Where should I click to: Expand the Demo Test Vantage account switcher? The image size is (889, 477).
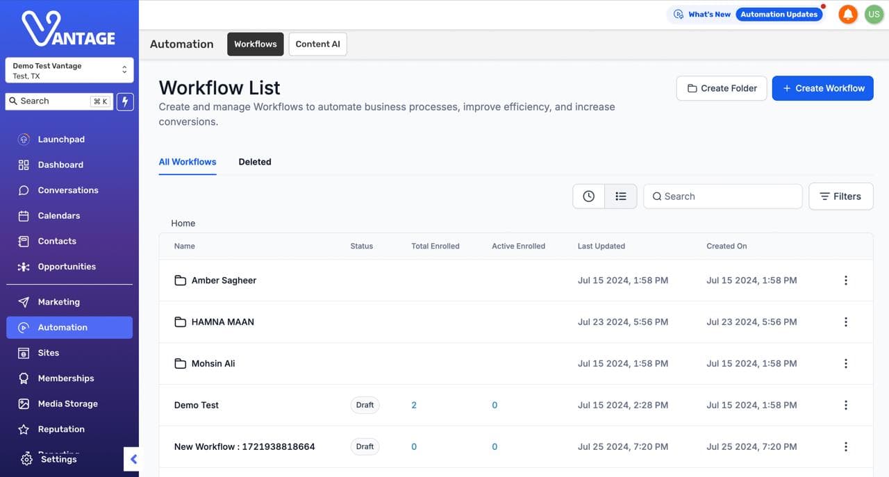(x=69, y=71)
